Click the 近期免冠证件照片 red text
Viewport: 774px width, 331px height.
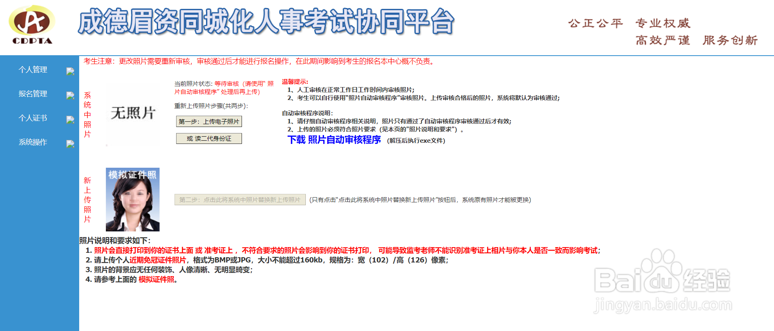[158, 260]
